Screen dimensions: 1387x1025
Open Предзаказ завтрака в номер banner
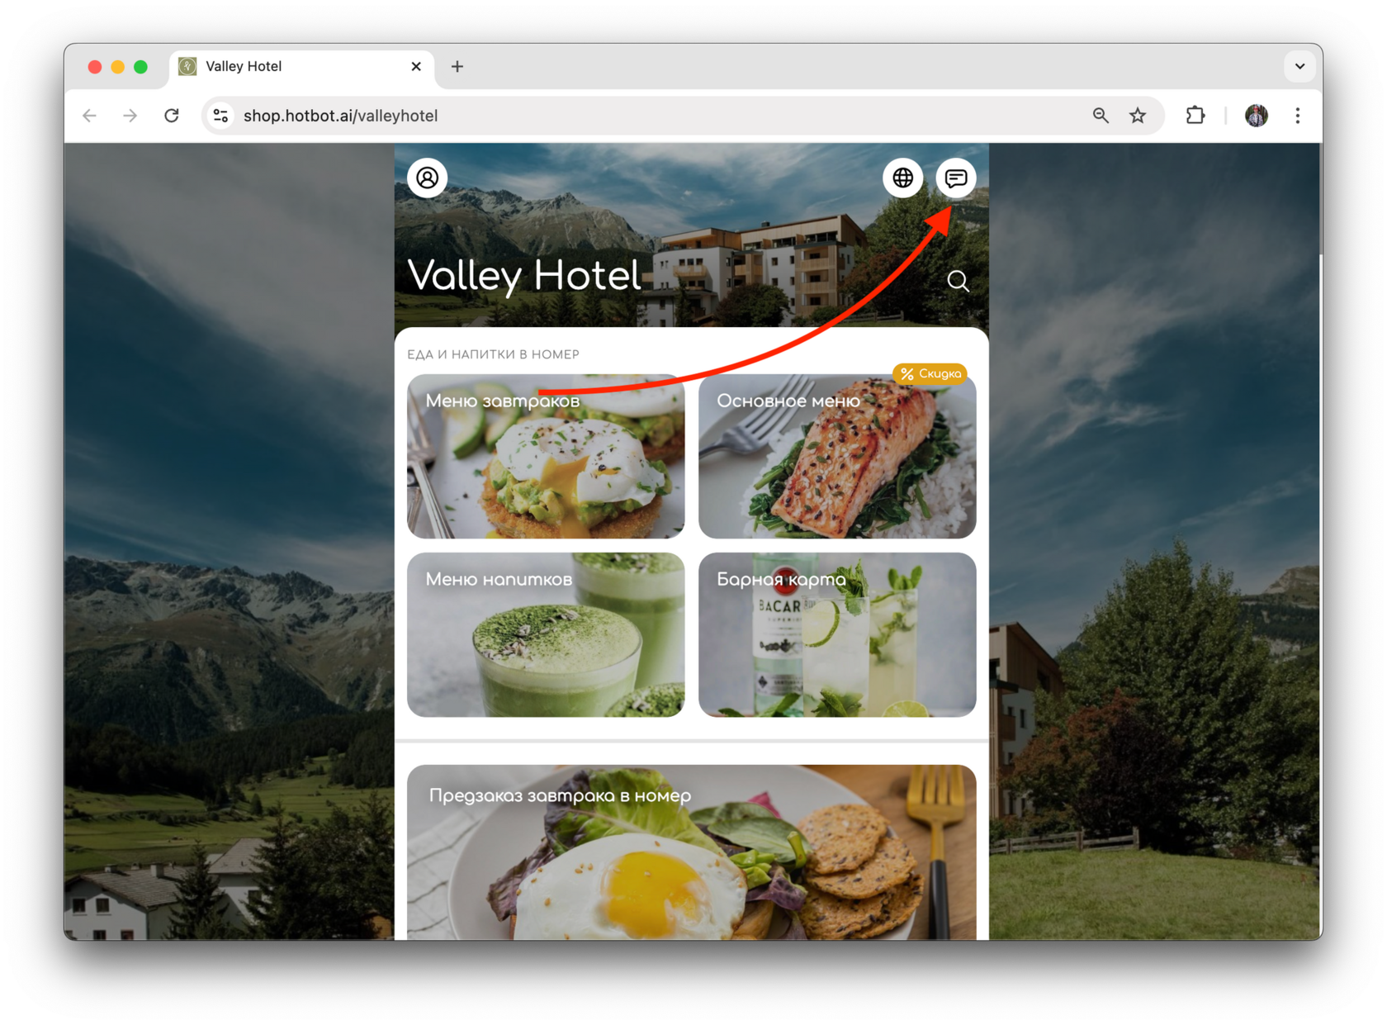(x=692, y=852)
